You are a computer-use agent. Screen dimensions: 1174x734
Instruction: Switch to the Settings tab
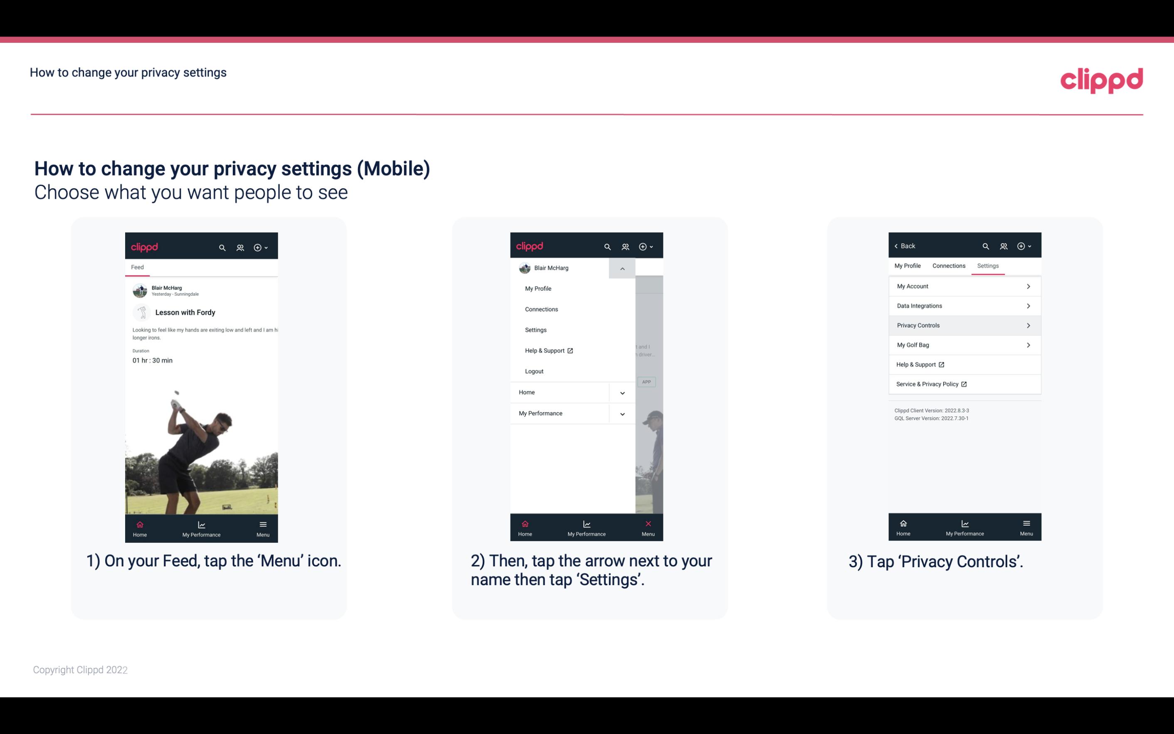pyautogui.click(x=988, y=265)
